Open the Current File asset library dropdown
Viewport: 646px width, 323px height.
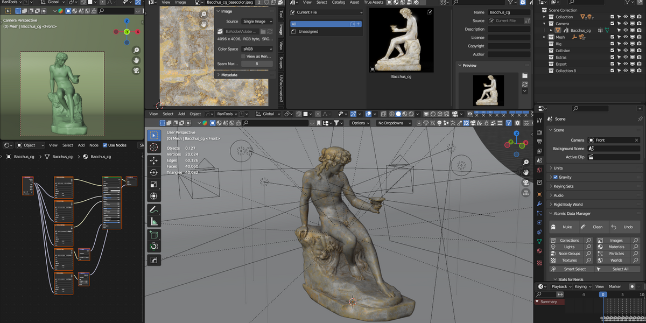click(x=326, y=12)
